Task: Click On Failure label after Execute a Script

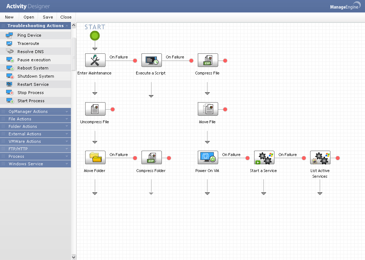Action: click(x=175, y=57)
